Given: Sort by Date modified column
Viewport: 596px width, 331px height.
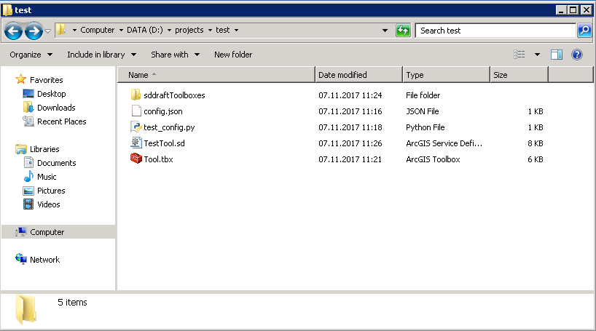Looking at the screenshot, I should 358,75.
